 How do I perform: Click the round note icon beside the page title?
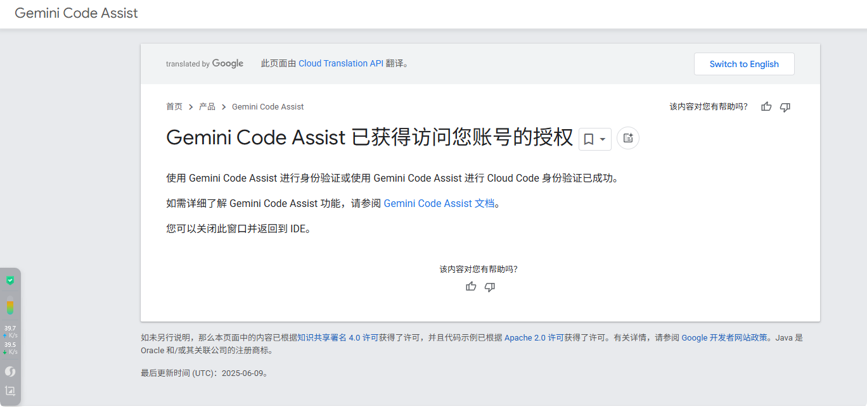coord(628,138)
